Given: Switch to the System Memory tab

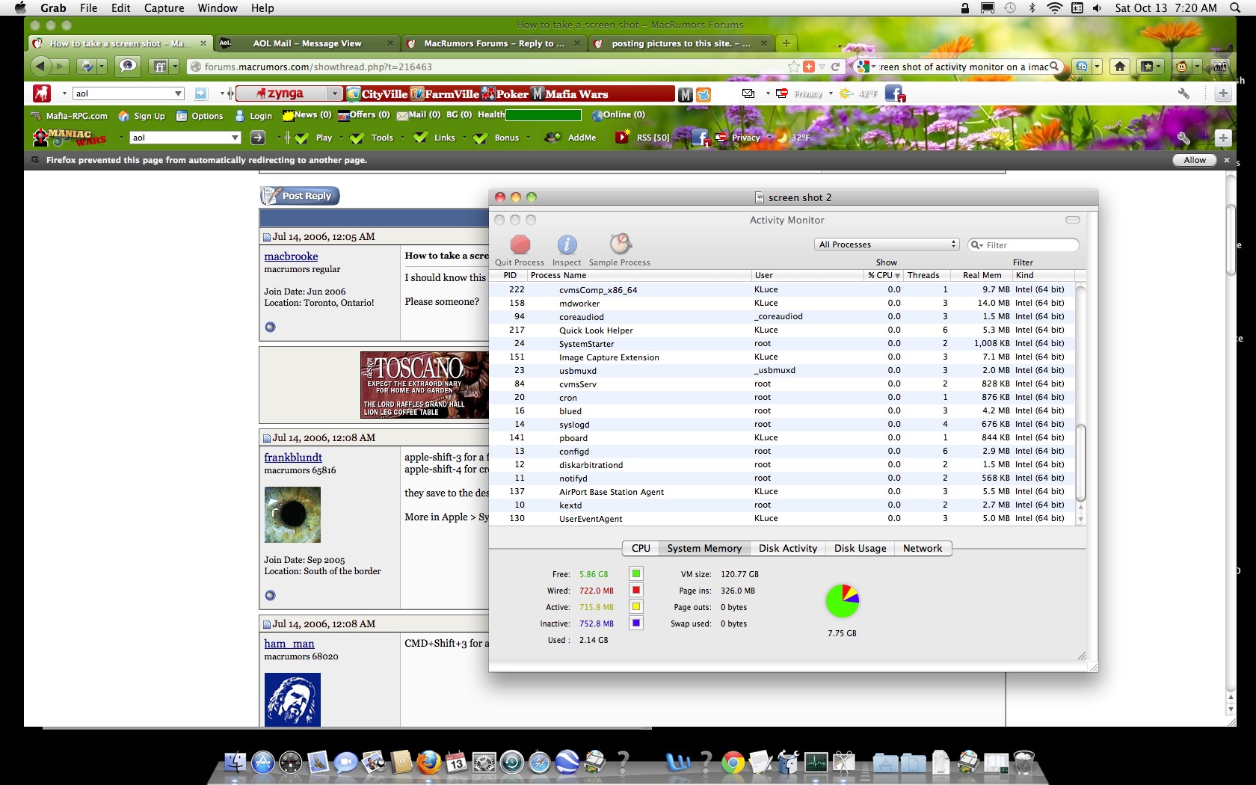Looking at the screenshot, I should click(x=704, y=548).
